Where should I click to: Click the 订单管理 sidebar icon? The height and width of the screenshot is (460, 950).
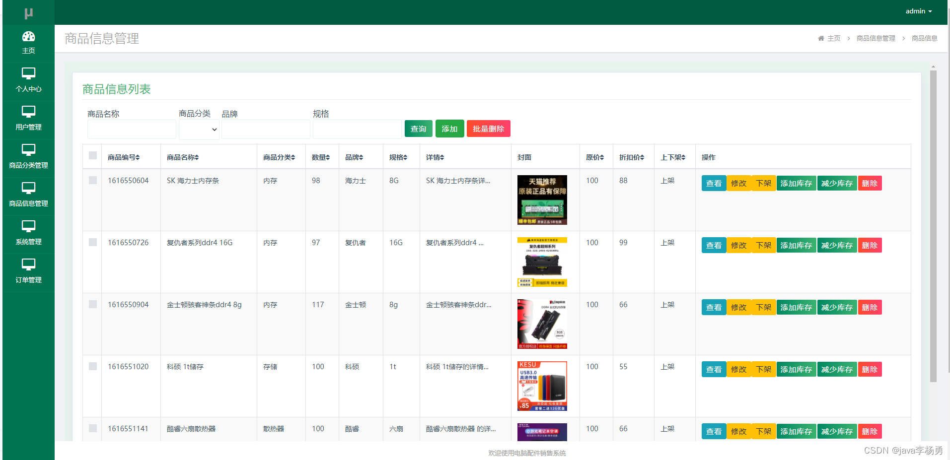(28, 264)
